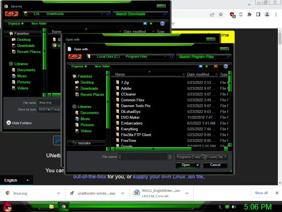Hide Folders in Save As dialog
282x212 pixels.
(19, 123)
